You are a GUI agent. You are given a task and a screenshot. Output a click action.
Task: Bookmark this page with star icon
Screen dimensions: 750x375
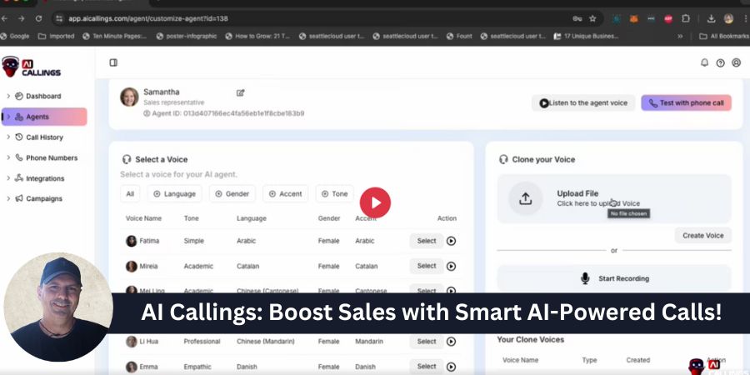[592, 18]
